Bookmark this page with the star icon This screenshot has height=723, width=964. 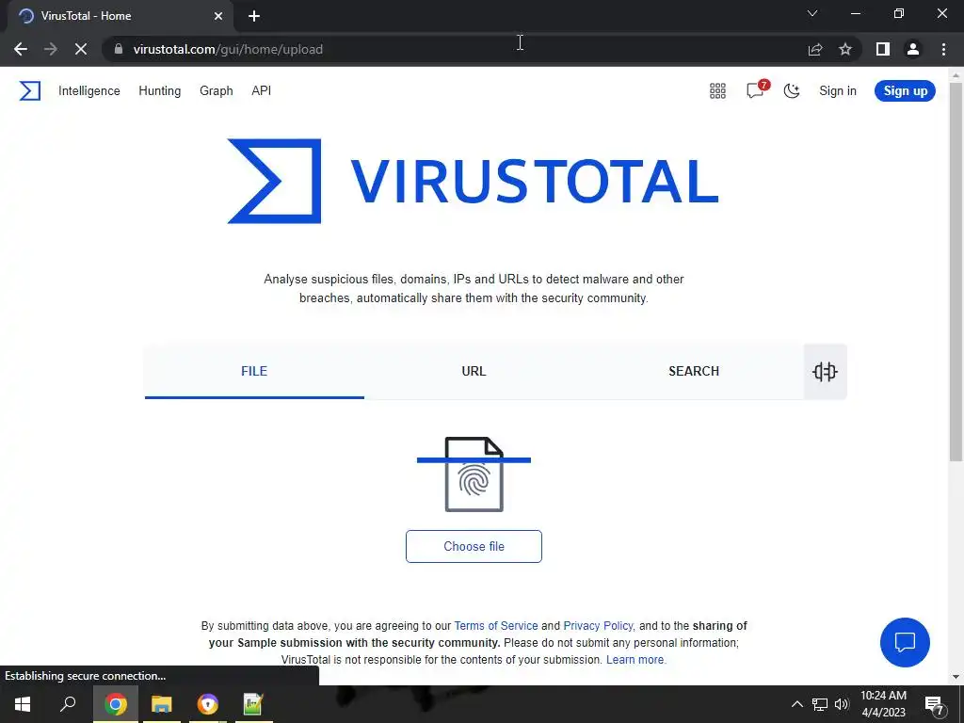click(x=845, y=49)
